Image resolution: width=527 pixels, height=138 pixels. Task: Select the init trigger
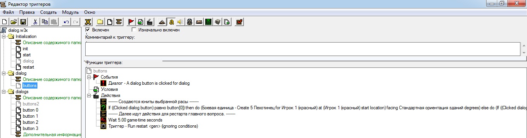click(x=25, y=49)
